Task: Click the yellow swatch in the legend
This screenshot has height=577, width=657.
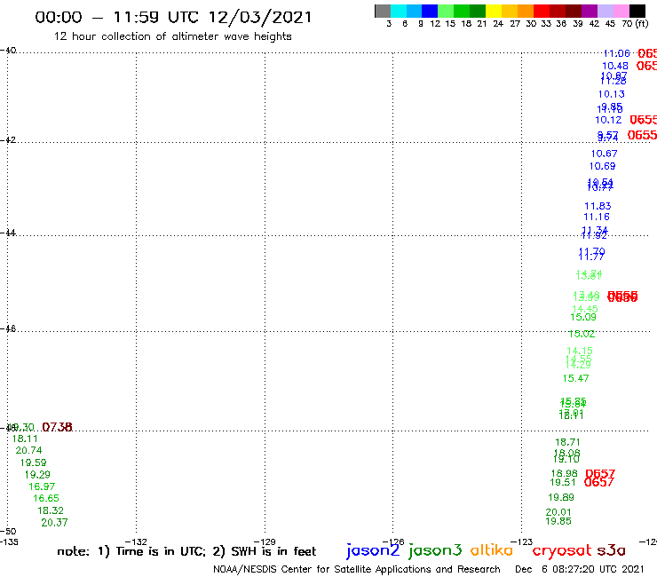Action: 494,11
